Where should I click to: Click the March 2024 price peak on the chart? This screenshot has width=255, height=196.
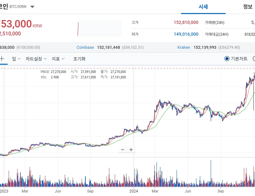coord(160,101)
